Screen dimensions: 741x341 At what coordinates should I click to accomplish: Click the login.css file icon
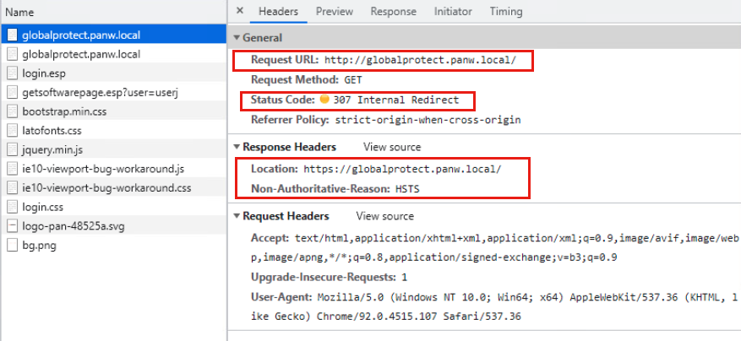click(12, 207)
